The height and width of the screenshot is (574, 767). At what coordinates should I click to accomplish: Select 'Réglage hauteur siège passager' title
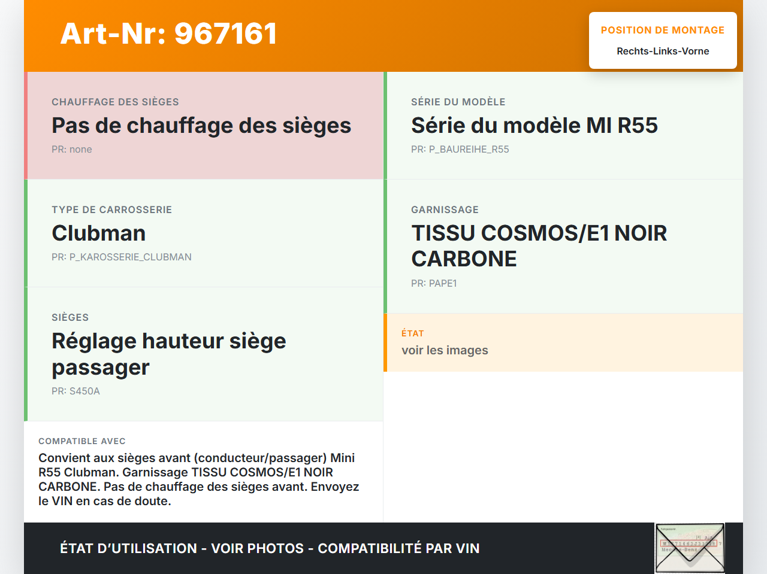pos(168,354)
